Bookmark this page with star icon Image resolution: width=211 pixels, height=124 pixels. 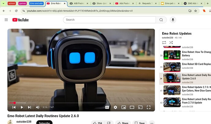click(196, 11)
